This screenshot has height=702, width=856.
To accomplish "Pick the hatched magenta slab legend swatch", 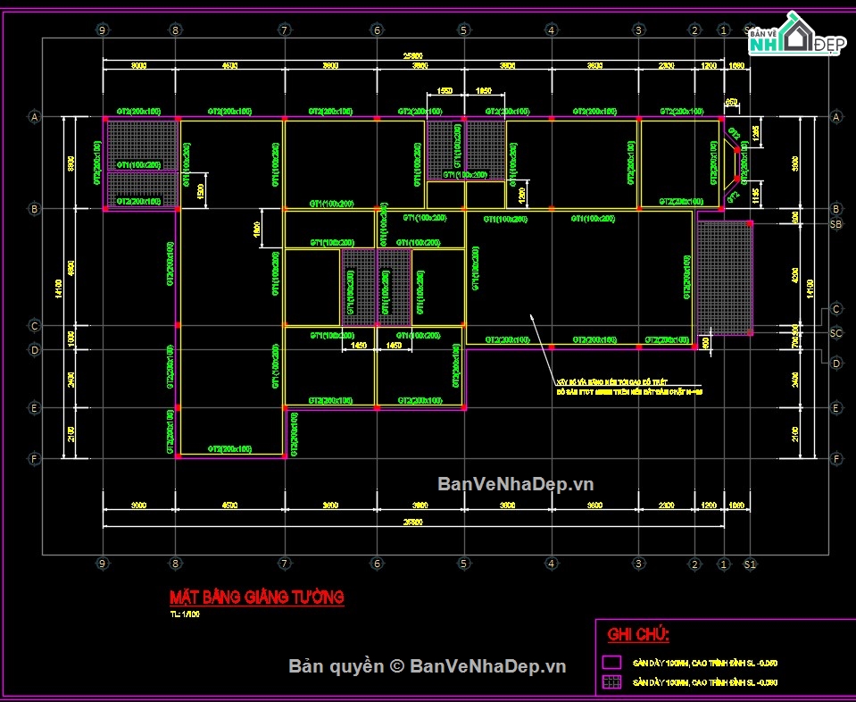I will click(x=611, y=681).
